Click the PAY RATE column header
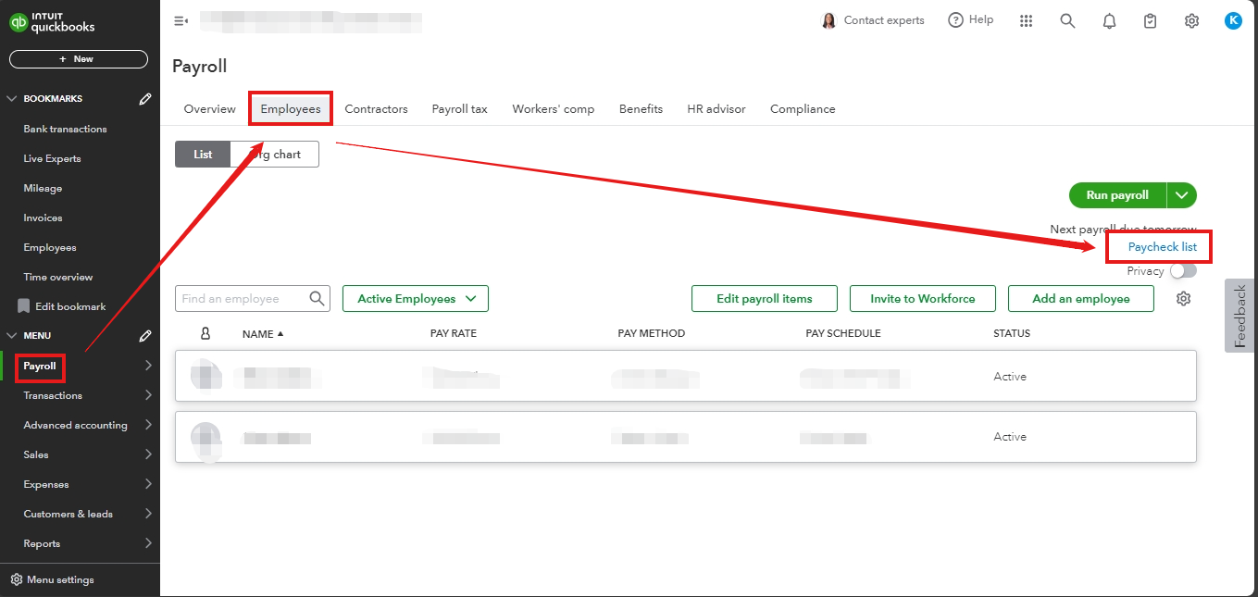The image size is (1258, 597). coord(454,333)
